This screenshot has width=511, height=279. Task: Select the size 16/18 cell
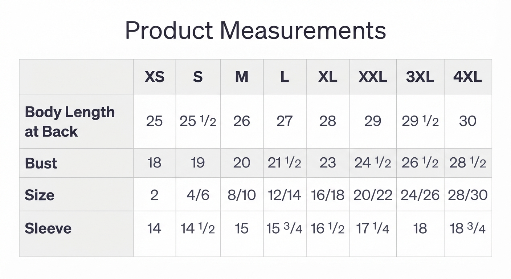(328, 195)
